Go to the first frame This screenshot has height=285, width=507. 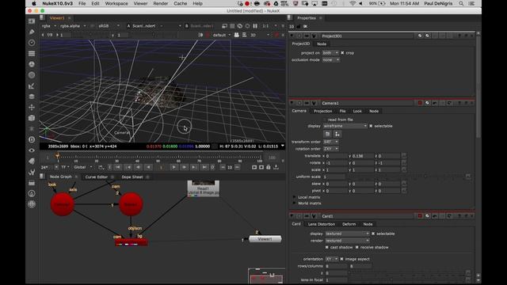coord(118,167)
